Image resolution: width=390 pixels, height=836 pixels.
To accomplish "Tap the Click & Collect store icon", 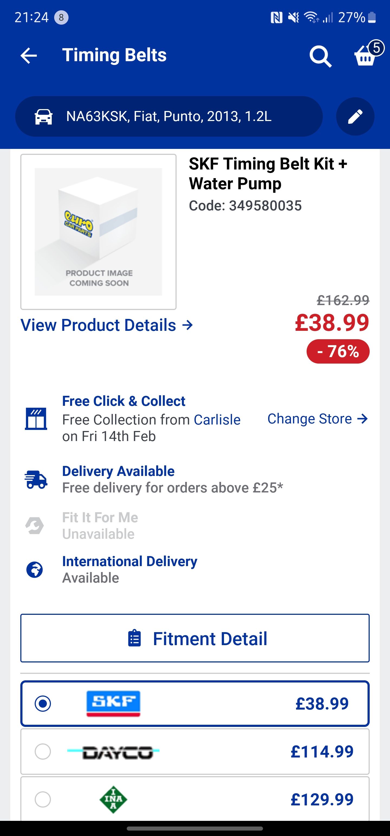I will tap(36, 419).
